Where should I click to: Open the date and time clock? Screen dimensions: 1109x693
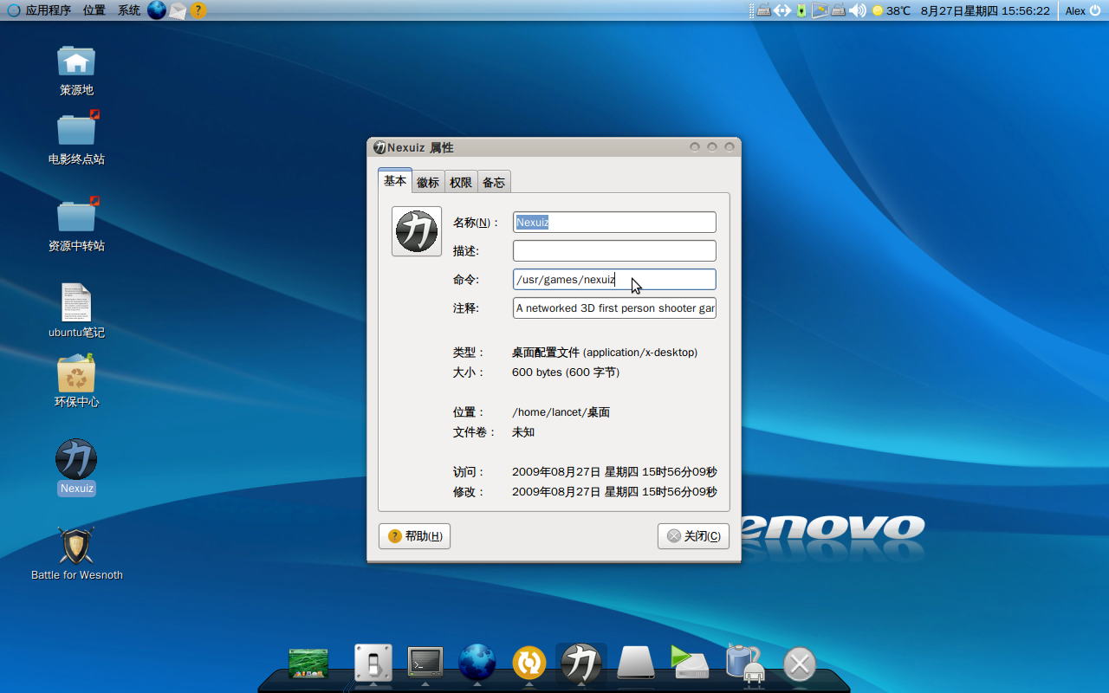point(985,10)
